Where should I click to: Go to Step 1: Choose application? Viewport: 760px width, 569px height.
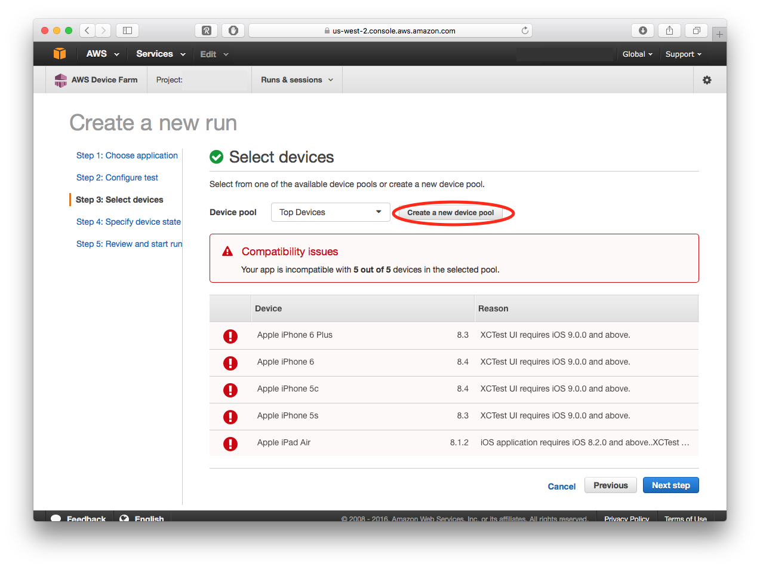pyautogui.click(x=127, y=155)
